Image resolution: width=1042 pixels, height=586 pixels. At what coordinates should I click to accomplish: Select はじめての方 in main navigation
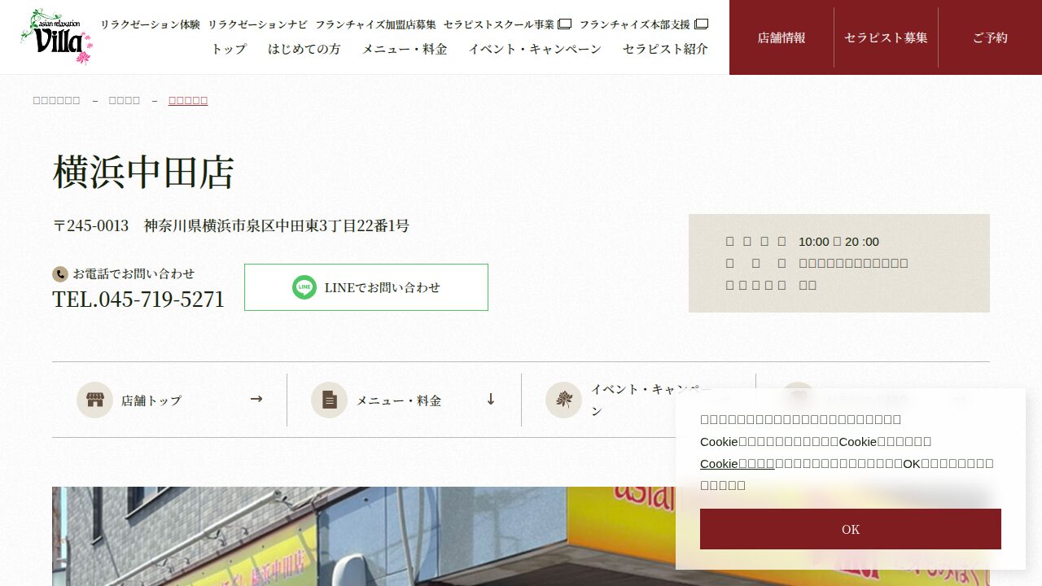(304, 49)
